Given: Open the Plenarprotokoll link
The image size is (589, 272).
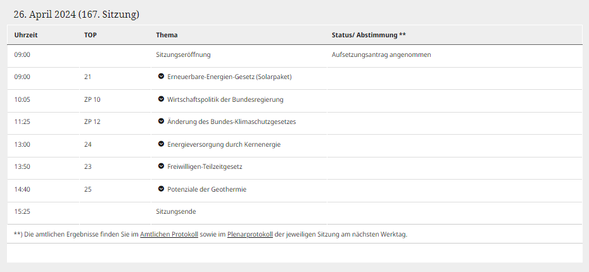Looking at the screenshot, I should (250, 234).
